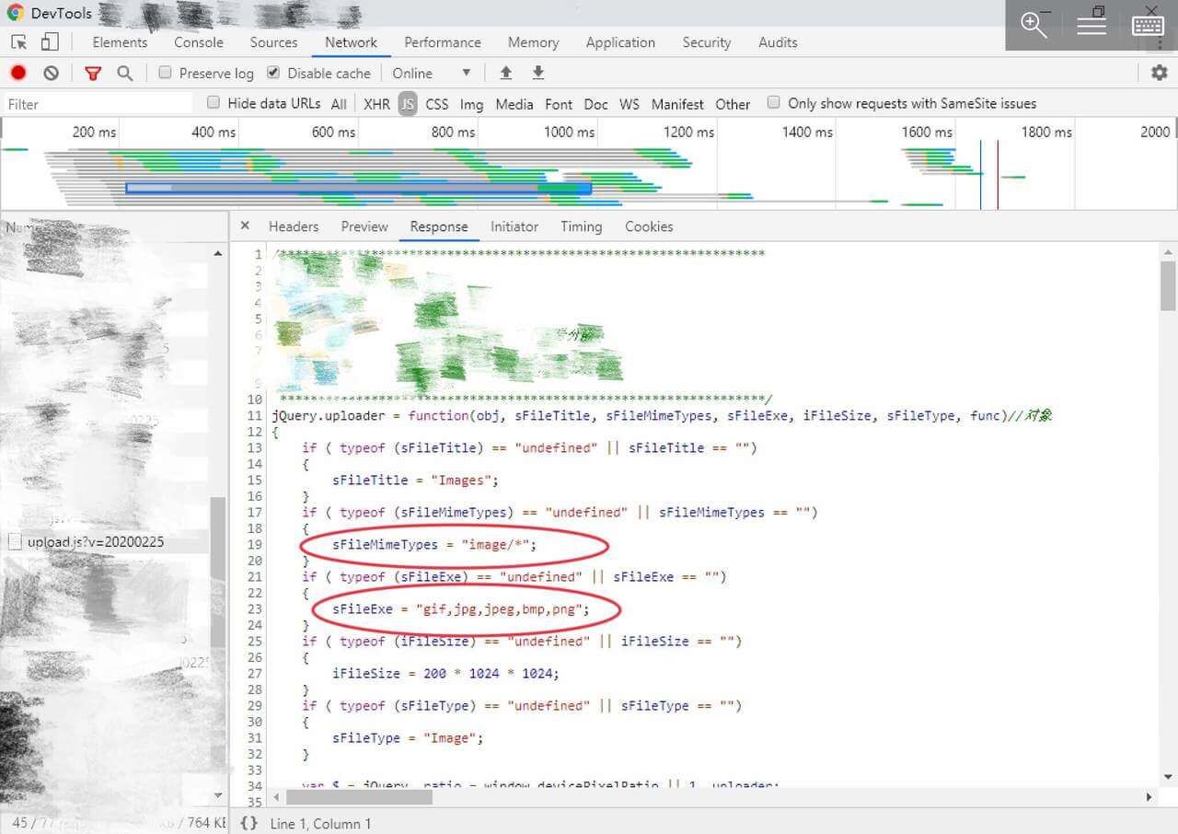The height and width of the screenshot is (834, 1178).
Task: Toggle the device toolbar icon
Action: (x=50, y=42)
